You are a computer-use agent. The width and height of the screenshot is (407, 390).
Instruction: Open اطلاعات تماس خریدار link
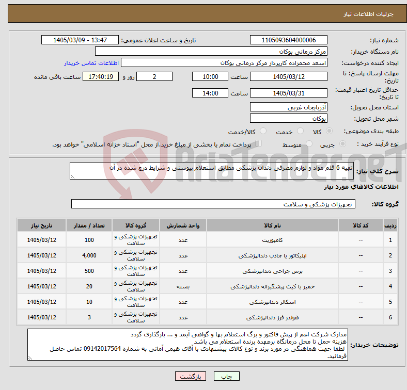click(91, 63)
